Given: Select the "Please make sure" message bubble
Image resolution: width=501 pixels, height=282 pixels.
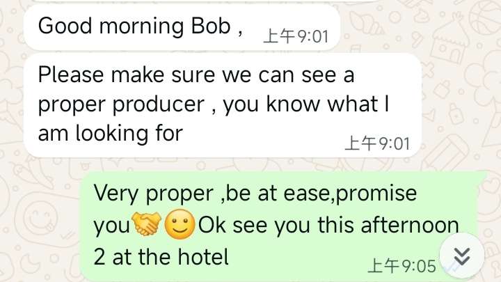Looking at the screenshot, I should click(x=223, y=105).
